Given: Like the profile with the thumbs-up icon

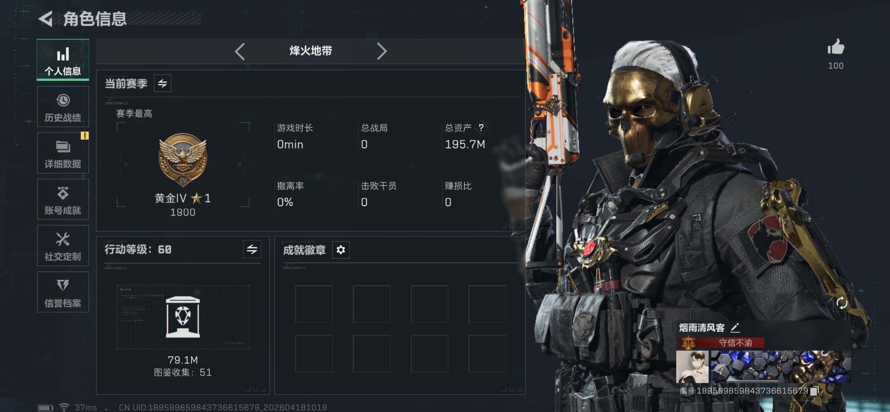Looking at the screenshot, I should pyautogui.click(x=836, y=47).
